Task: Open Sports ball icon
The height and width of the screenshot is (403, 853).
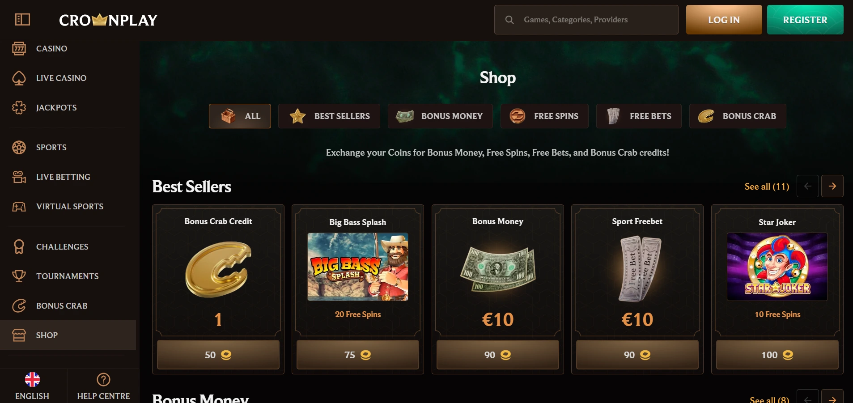Action: (19, 147)
